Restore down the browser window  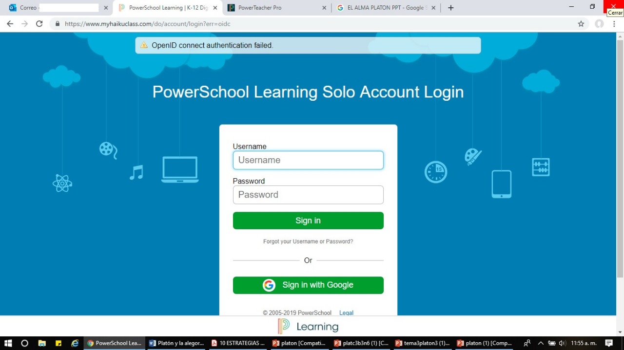pos(592,6)
